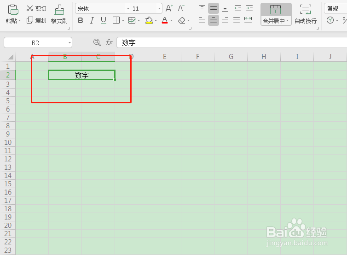Click distributed alignment icon

click(x=248, y=20)
